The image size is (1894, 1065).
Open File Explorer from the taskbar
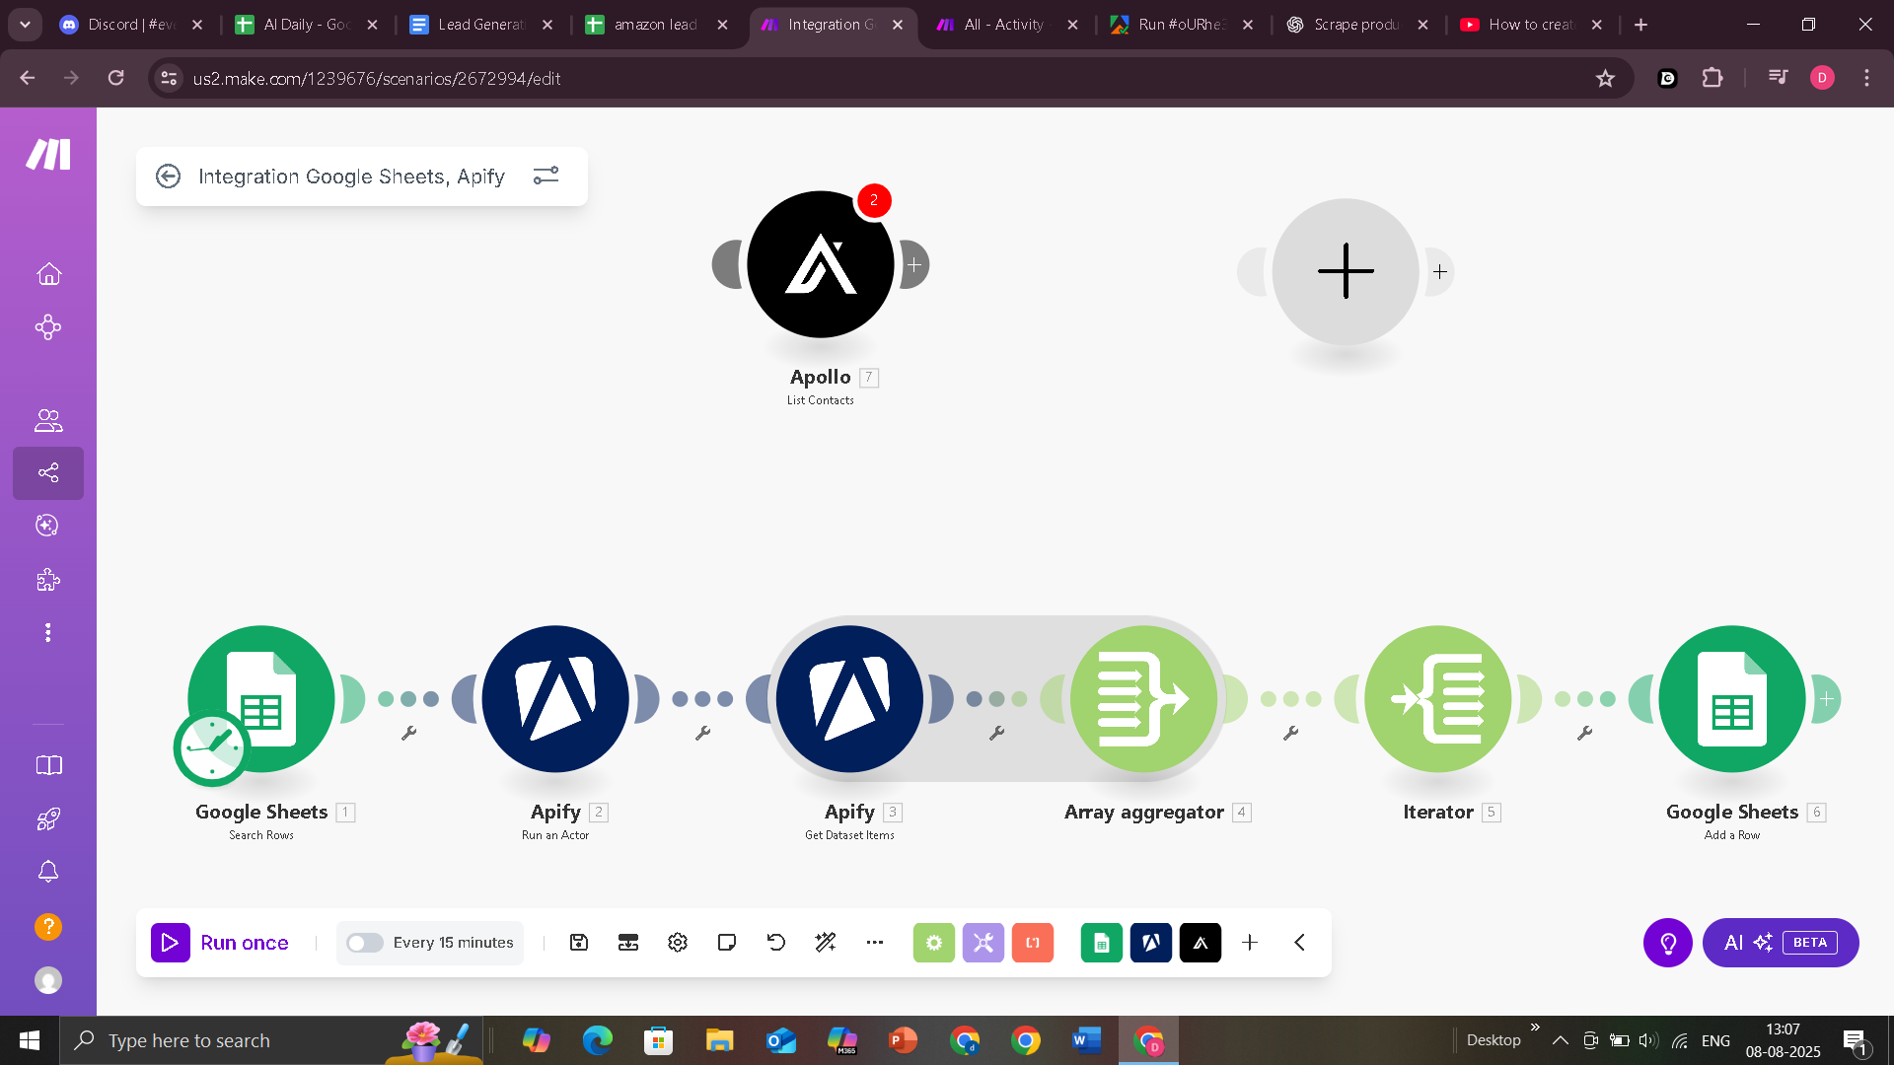(719, 1040)
